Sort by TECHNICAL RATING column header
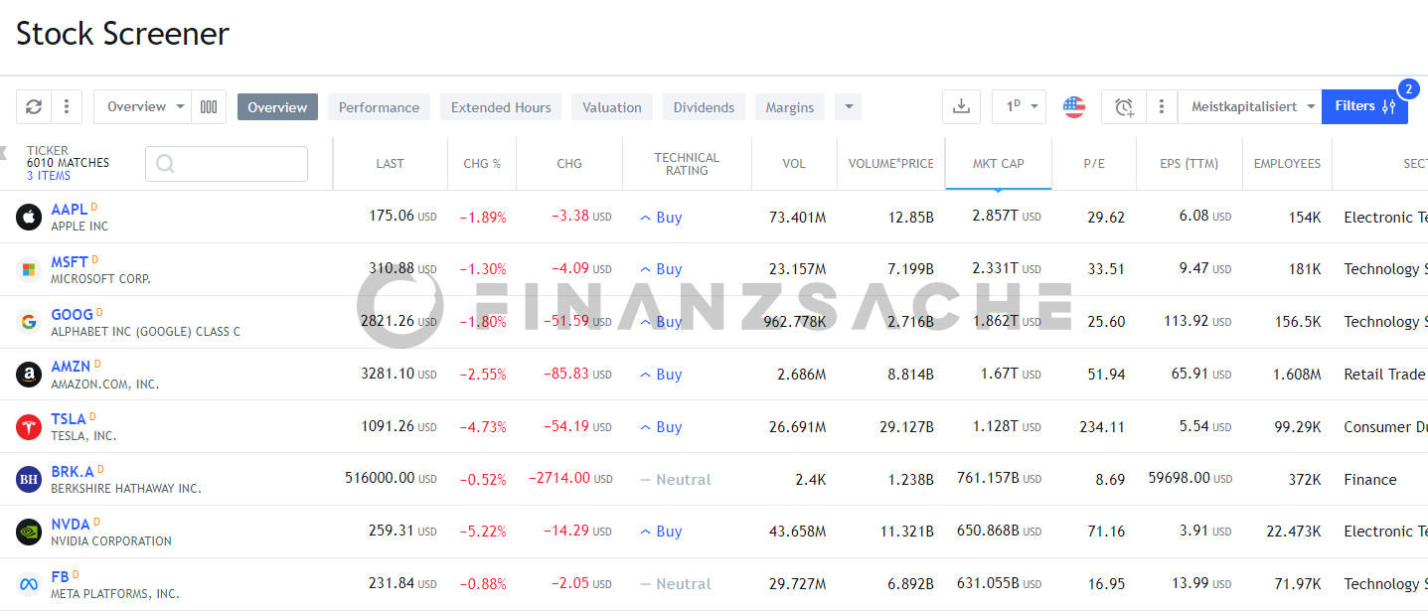The height and width of the screenshot is (612, 1428). tap(687, 164)
